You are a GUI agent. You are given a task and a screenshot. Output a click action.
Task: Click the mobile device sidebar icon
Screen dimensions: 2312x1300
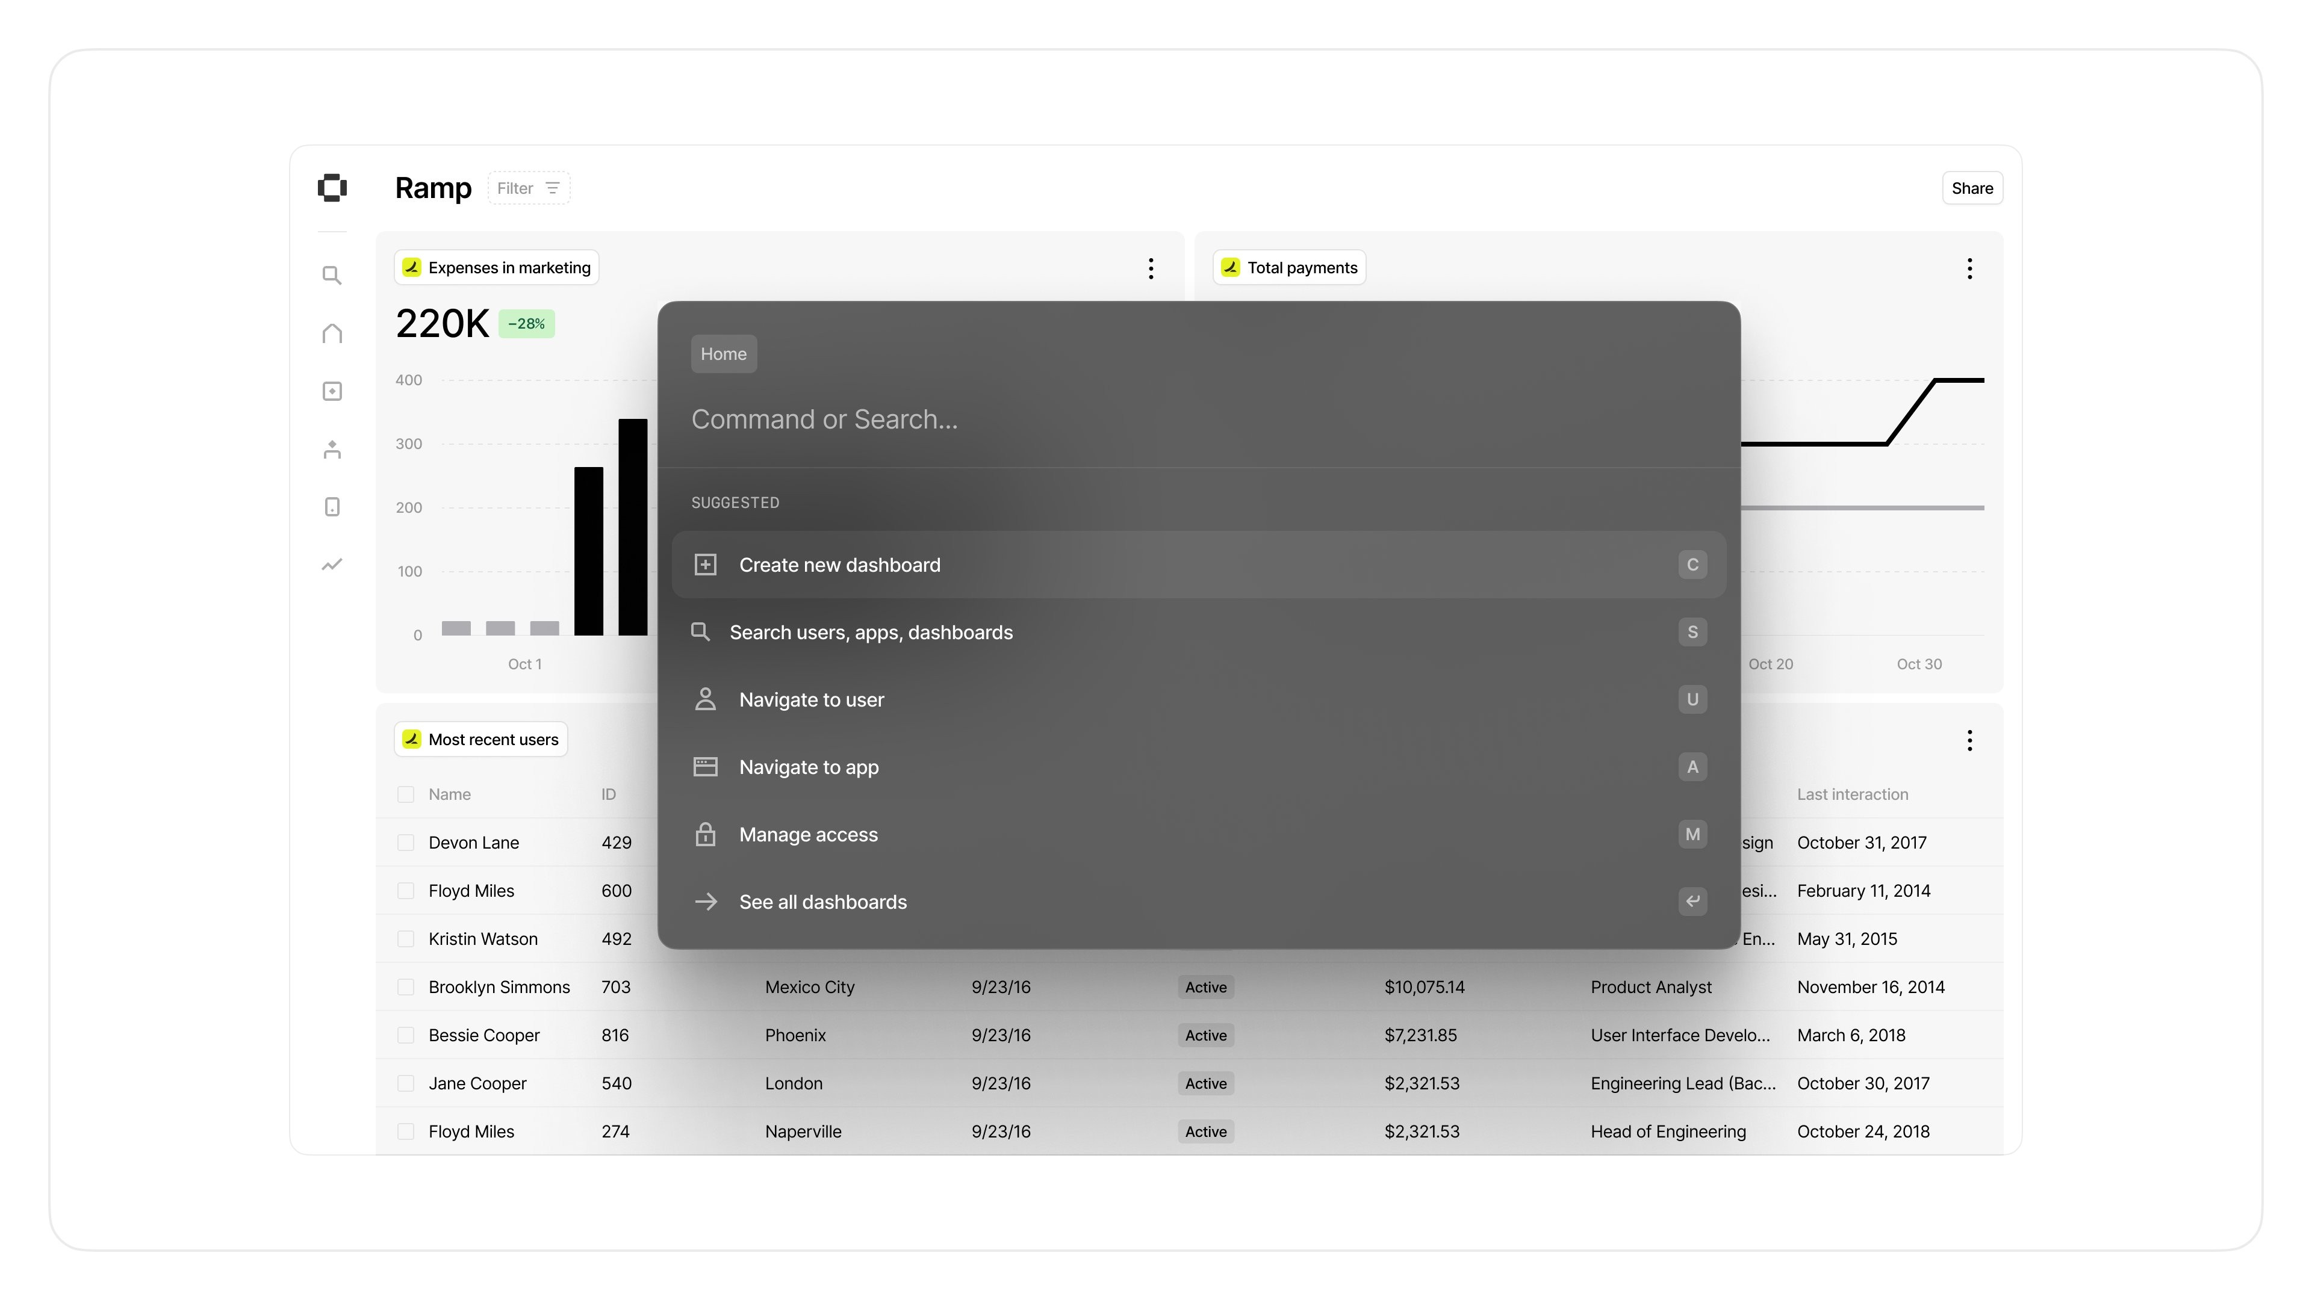(332, 507)
